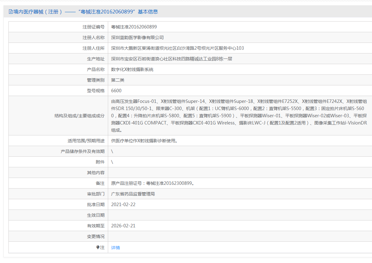Viewport: 372px width, 263px height.
Task: Open the 详情 link
Action: click(115, 248)
